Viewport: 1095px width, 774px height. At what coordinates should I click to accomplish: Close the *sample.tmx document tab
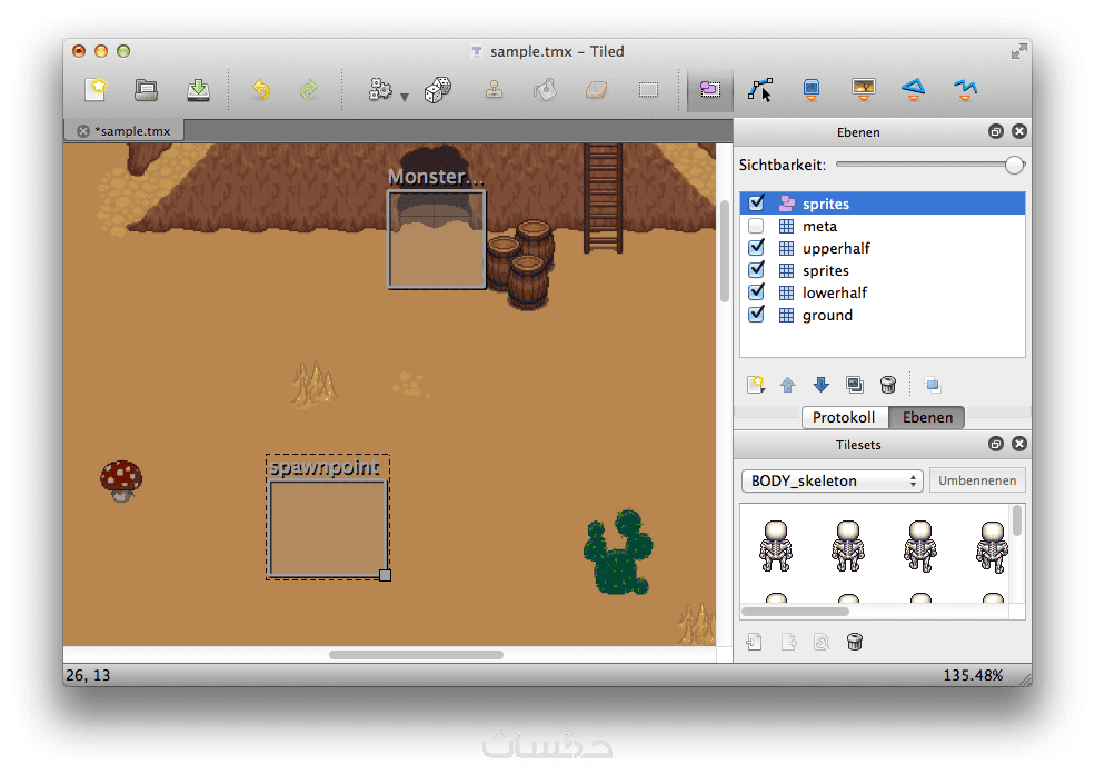pos(83,131)
